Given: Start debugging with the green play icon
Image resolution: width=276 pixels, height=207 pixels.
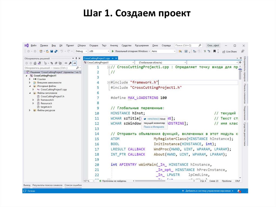Looking at the screenshot, I should tap(113, 51).
